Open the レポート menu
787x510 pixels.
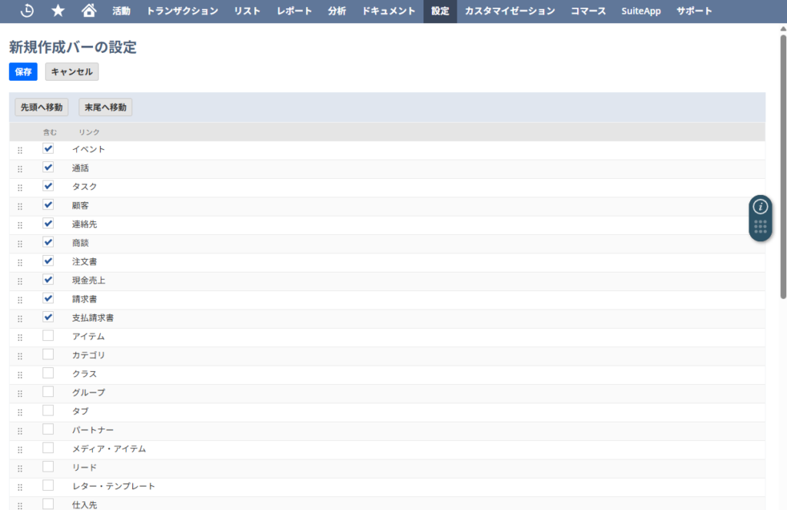294,11
